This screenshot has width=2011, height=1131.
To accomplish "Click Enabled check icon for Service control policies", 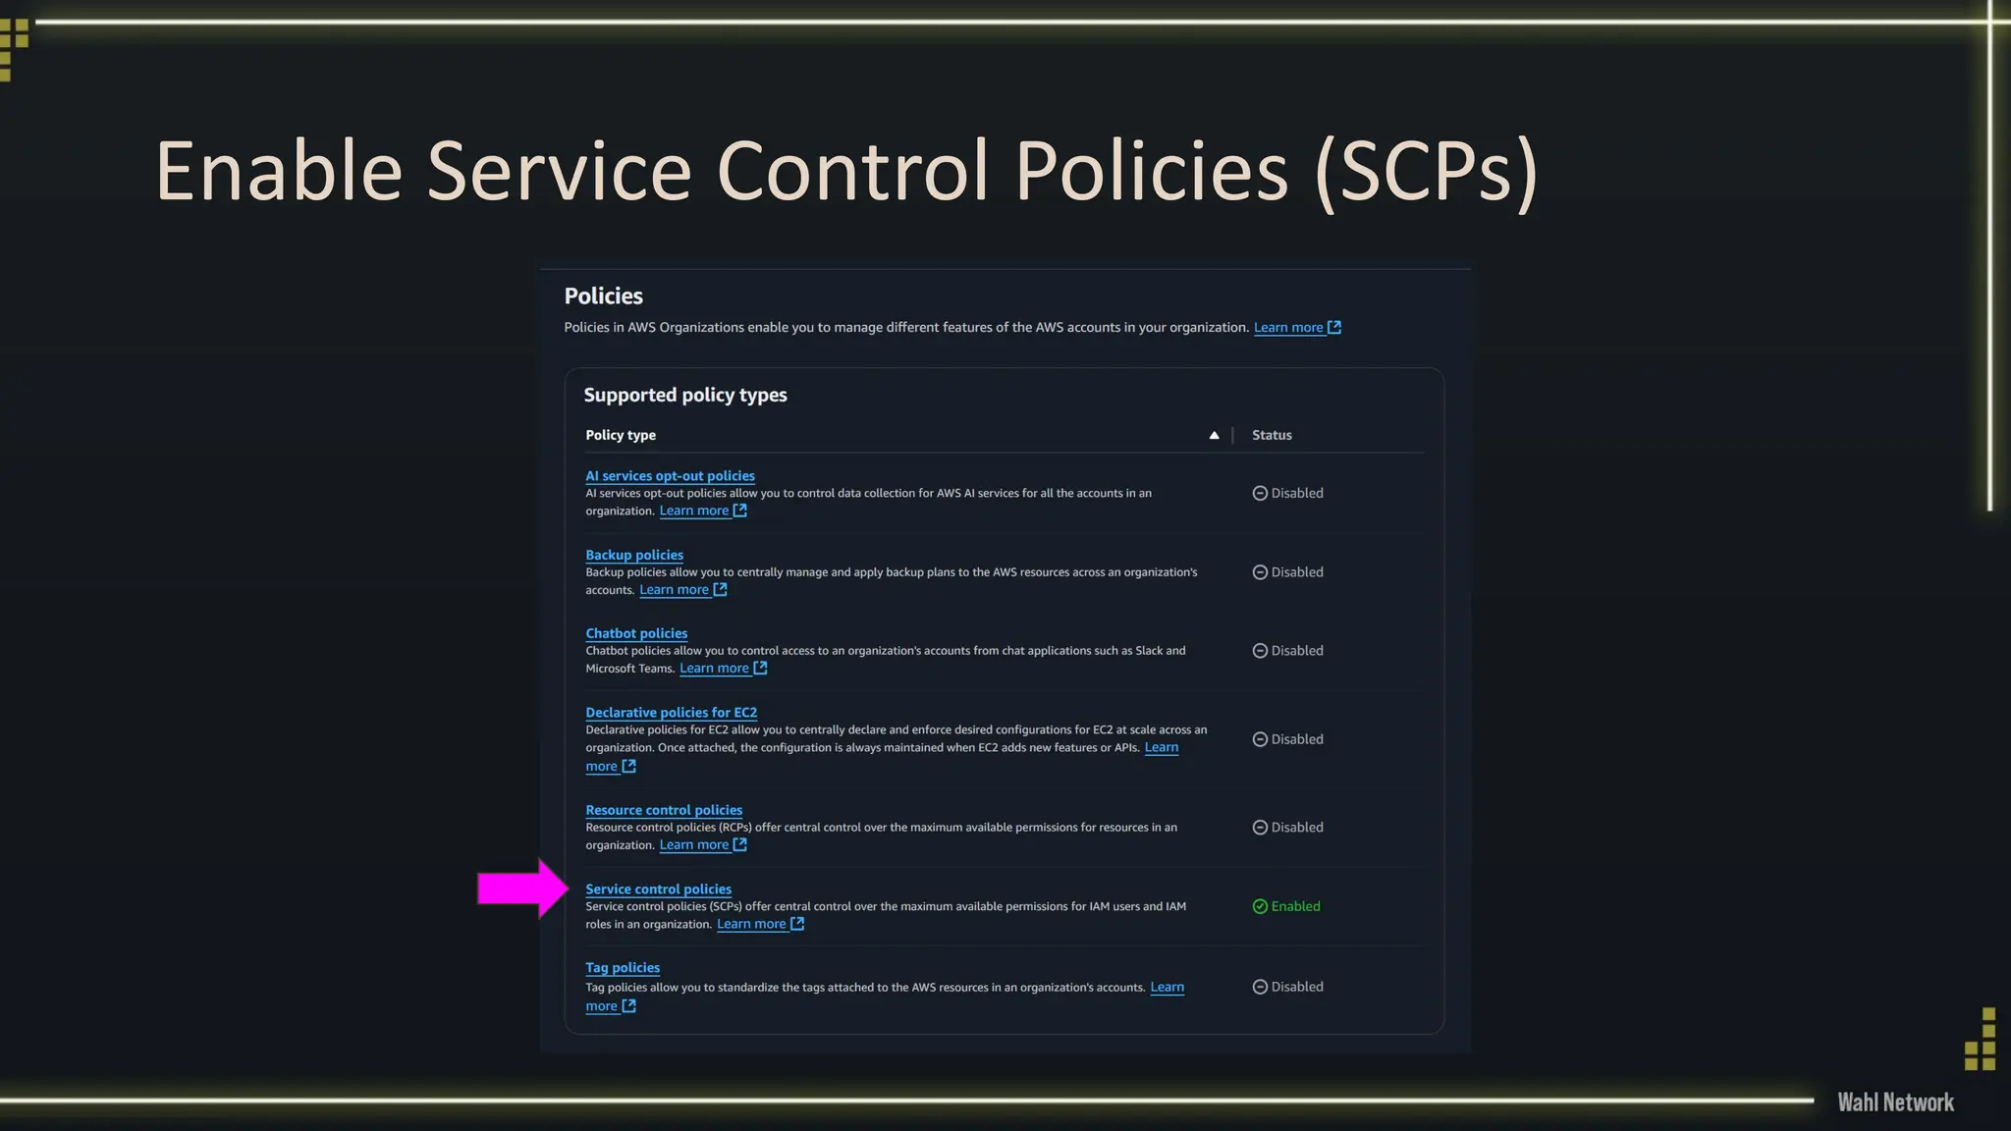I will click(1260, 906).
